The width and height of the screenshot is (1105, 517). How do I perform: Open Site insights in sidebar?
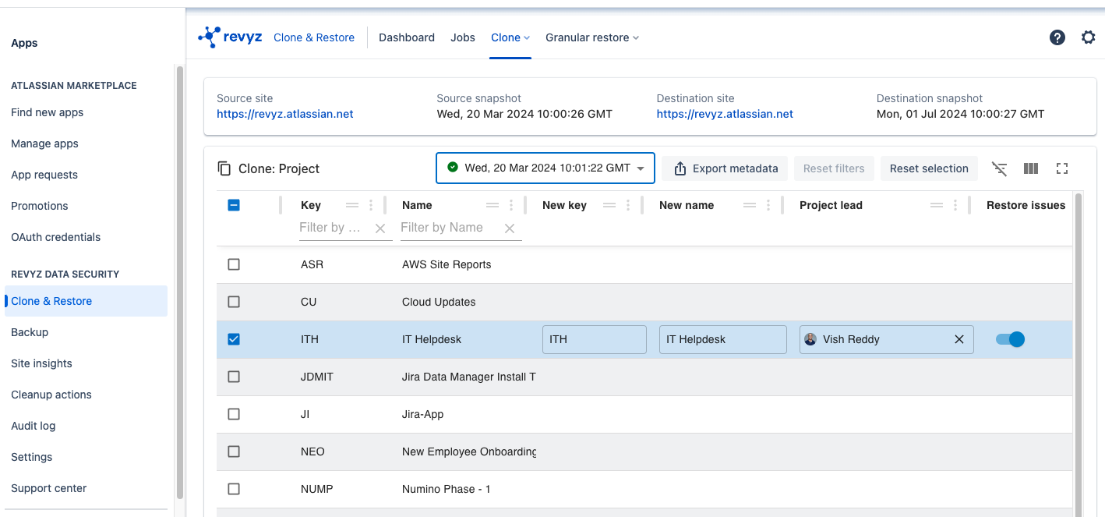click(x=41, y=363)
